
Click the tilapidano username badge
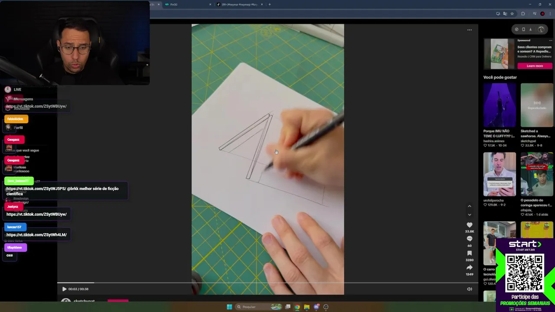(x=16, y=247)
